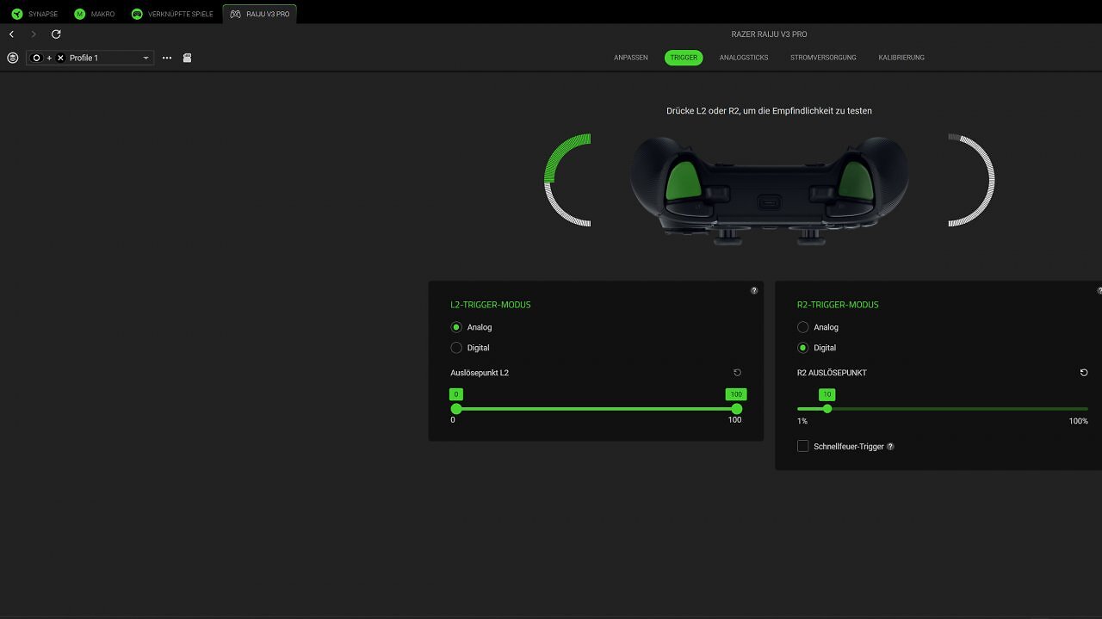Open the three-dot profile options menu
The height and width of the screenshot is (619, 1102).
[x=167, y=58]
